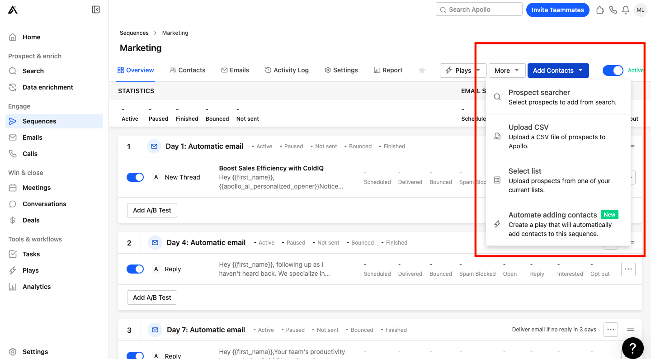Open the ML user avatar menu
The width and height of the screenshot is (651, 359).
click(x=640, y=9)
